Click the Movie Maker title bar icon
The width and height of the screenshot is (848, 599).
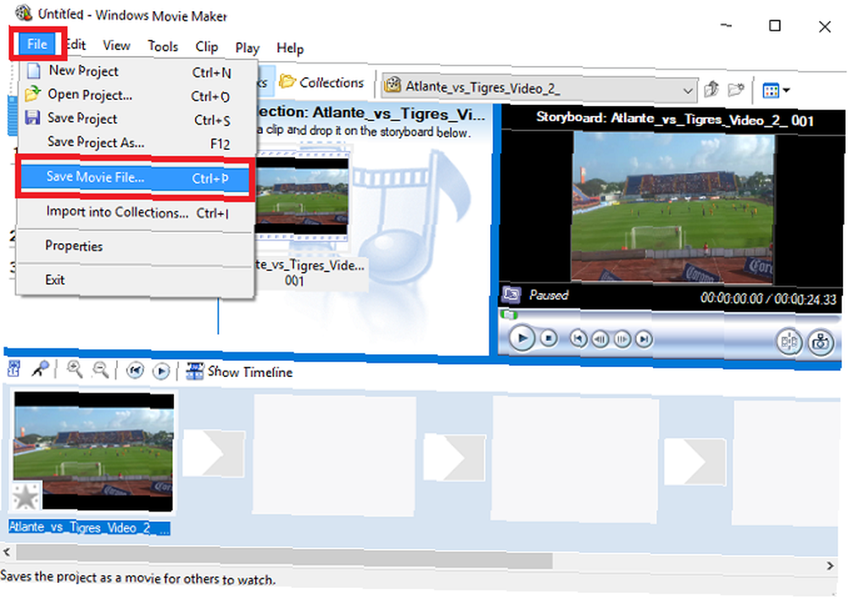pyautogui.click(x=23, y=12)
